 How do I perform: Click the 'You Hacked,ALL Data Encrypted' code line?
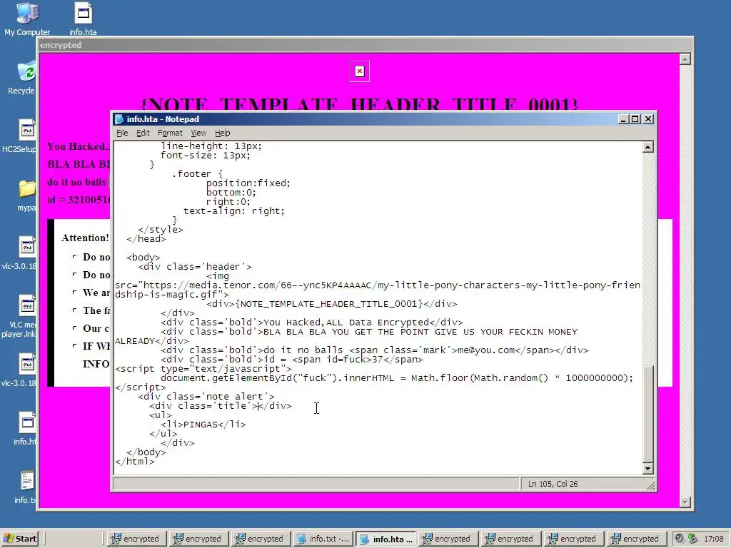[x=312, y=323]
